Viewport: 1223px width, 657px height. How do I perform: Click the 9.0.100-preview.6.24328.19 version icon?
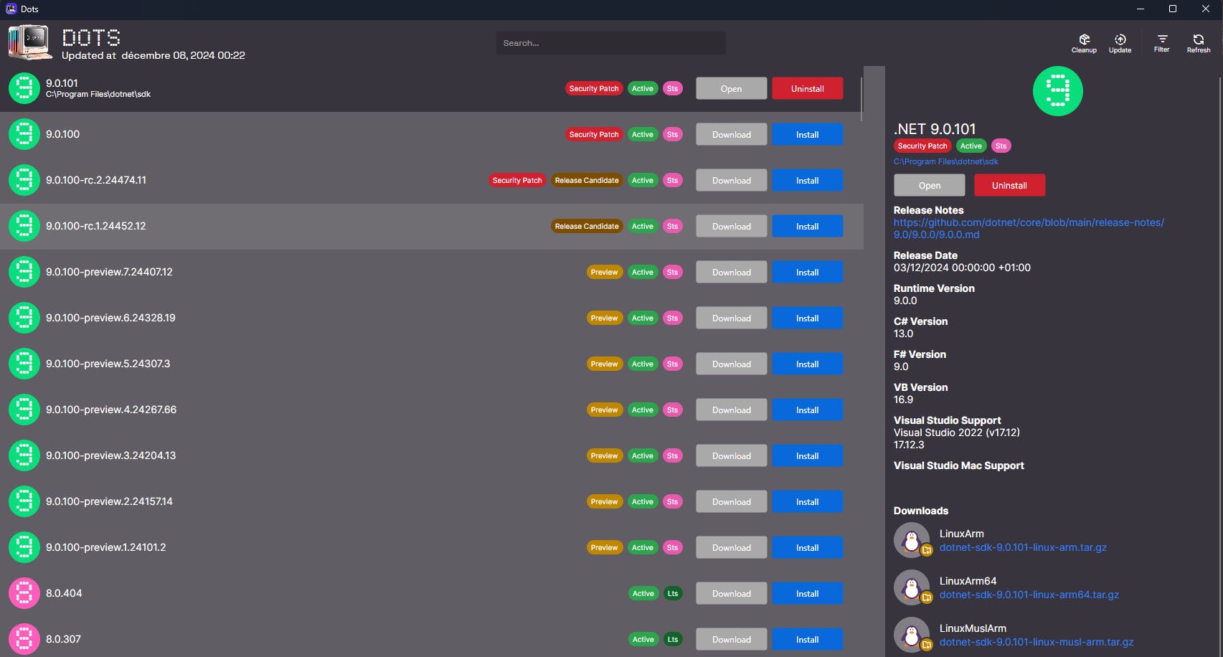tap(24, 318)
